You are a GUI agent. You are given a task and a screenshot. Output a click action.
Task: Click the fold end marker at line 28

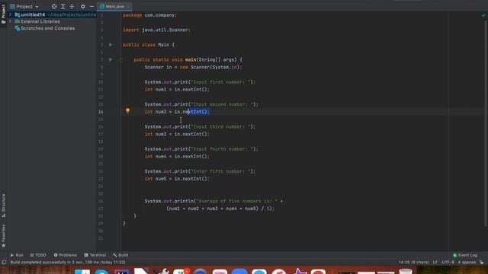(x=121, y=216)
